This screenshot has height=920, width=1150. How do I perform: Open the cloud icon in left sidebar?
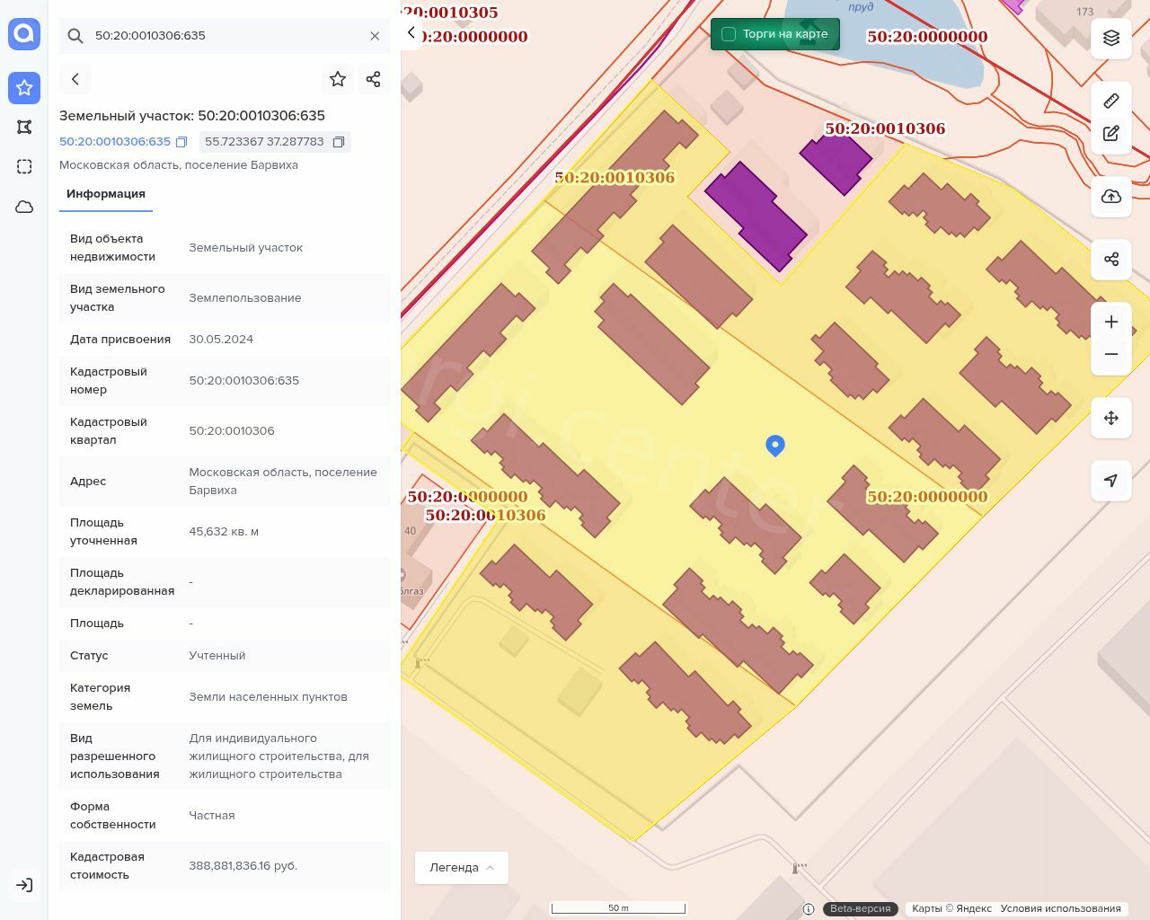[24, 207]
